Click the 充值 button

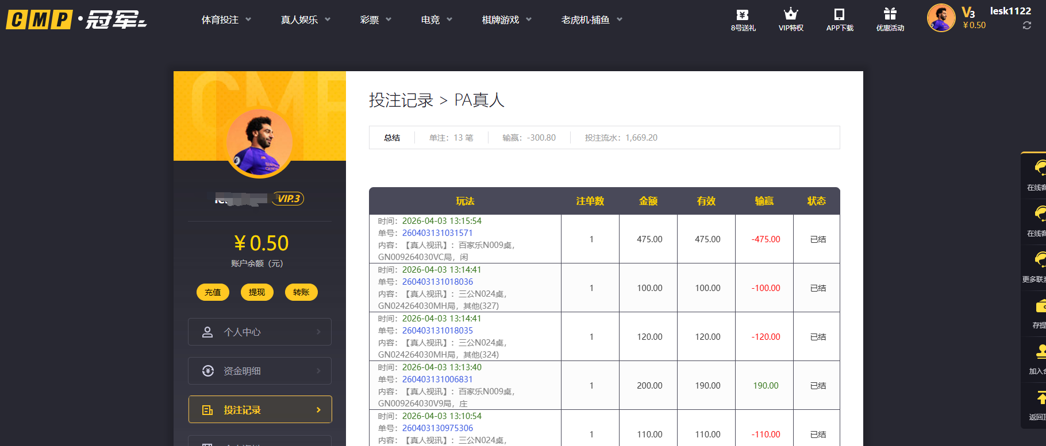point(213,292)
